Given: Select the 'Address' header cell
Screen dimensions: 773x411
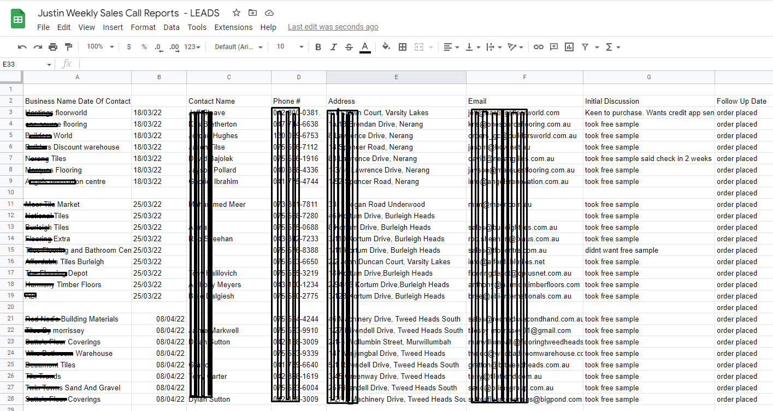Looking at the screenshot, I should pyautogui.click(x=397, y=101).
